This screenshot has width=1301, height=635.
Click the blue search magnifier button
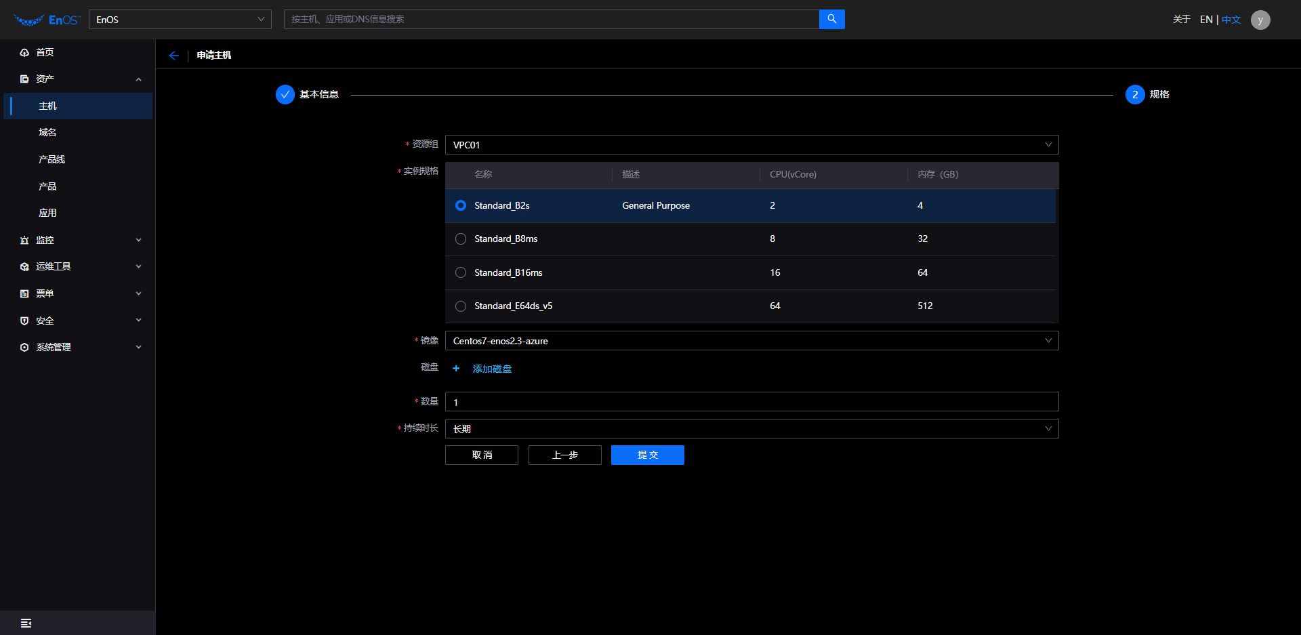(x=831, y=19)
